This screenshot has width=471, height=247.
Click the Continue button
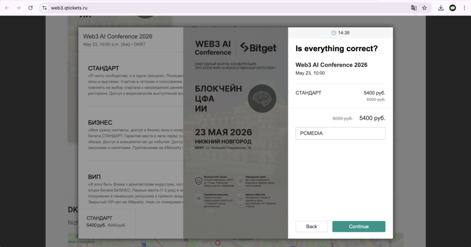click(359, 227)
